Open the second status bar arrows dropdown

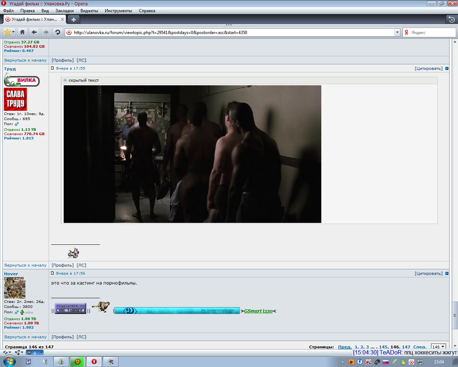tap(19, 353)
